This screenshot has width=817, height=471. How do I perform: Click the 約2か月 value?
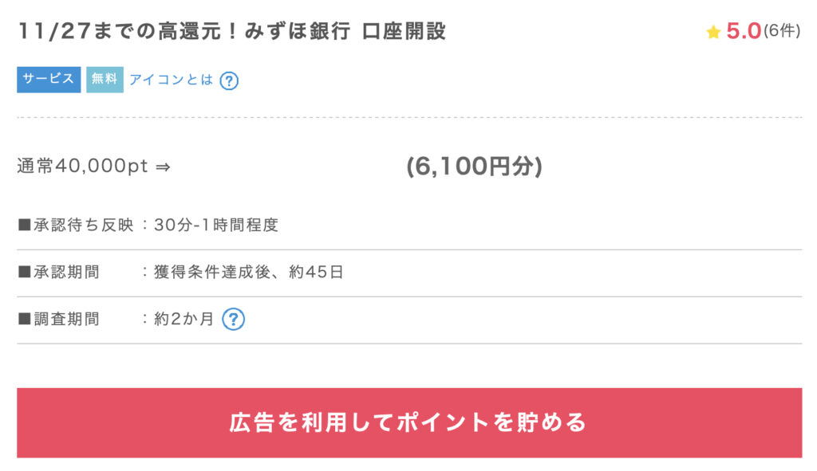pyautogui.click(x=184, y=320)
